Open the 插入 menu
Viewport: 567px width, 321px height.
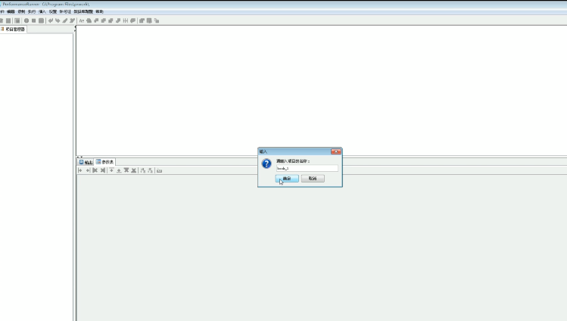point(42,11)
